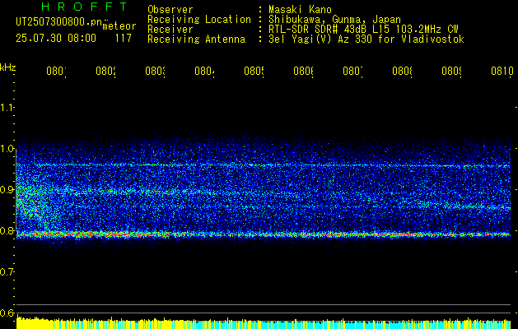Click the 1.0 frequency axis label
The height and width of the screenshot is (329, 518).
[7, 149]
